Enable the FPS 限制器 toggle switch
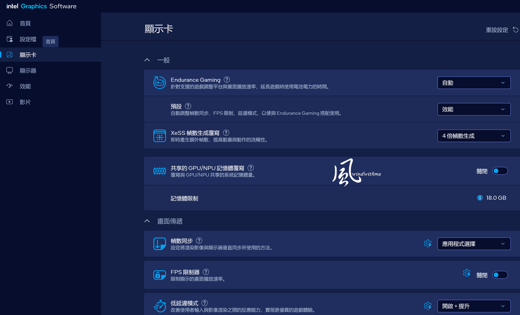The height and width of the screenshot is (315, 520). tap(500, 275)
